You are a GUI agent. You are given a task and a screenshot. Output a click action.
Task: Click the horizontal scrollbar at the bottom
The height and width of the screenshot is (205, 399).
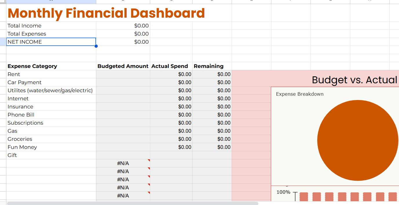tap(133, 203)
